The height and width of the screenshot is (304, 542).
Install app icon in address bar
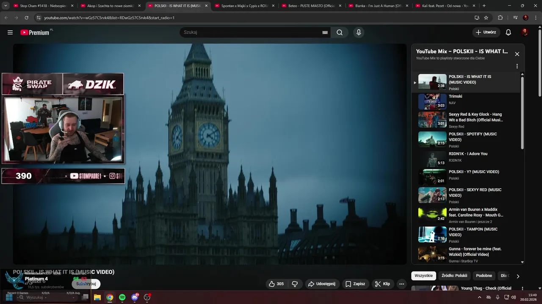tap(477, 18)
